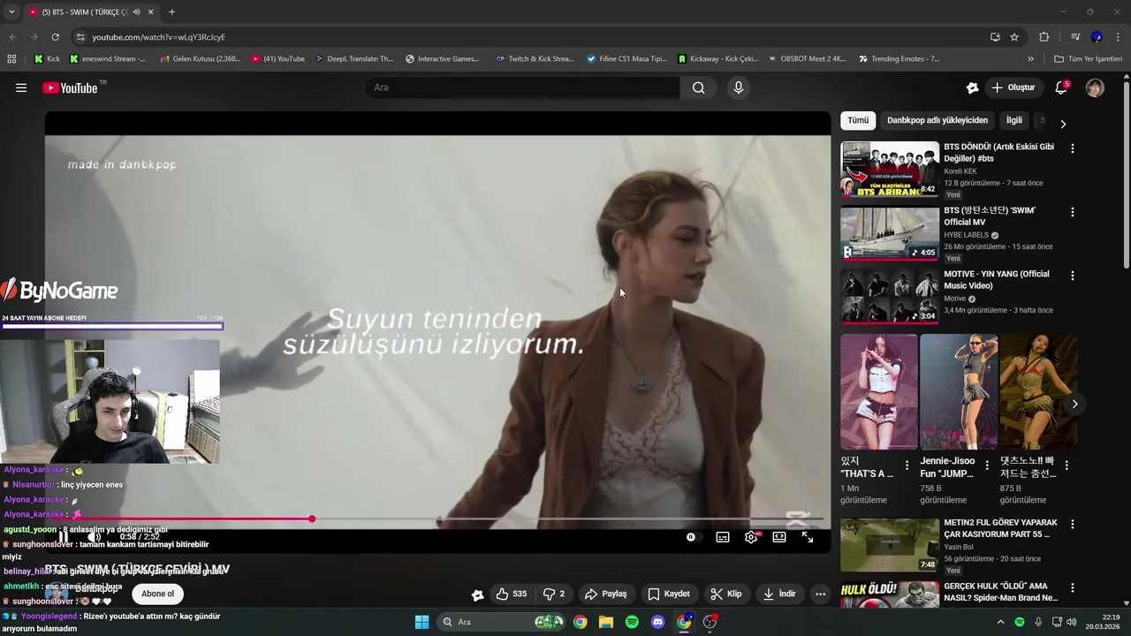Open Kick bookmark in bookmarks bar
Image resolution: width=1131 pixels, height=636 pixels.
tap(48, 59)
